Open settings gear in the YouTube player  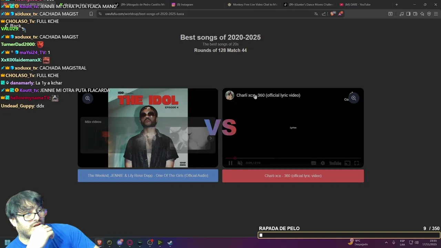coord(323,163)
